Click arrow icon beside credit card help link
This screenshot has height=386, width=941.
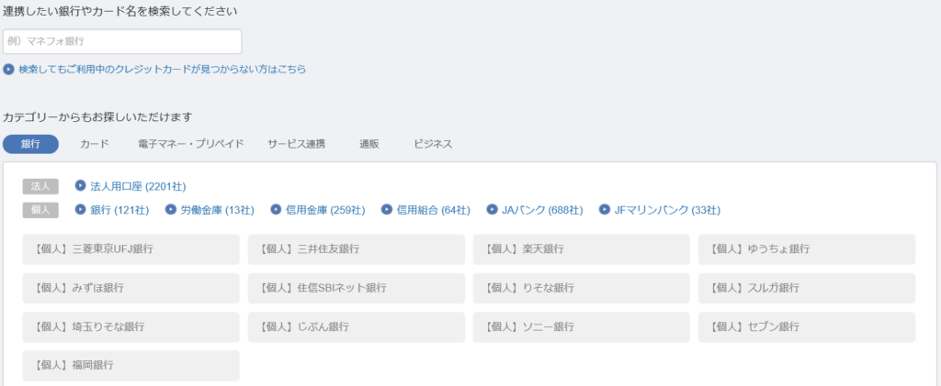tap(8, 70)
